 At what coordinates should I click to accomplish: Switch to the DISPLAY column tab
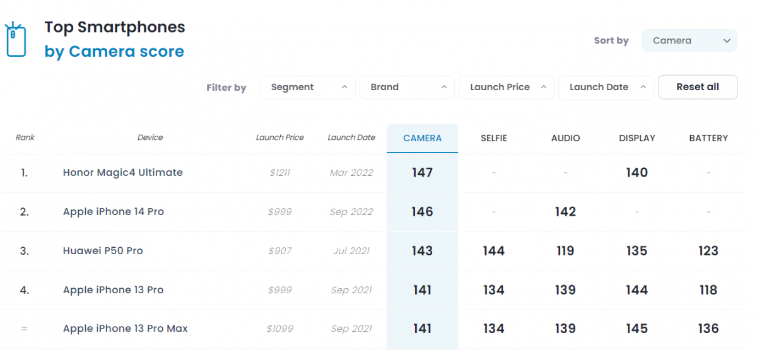(637, 138)
